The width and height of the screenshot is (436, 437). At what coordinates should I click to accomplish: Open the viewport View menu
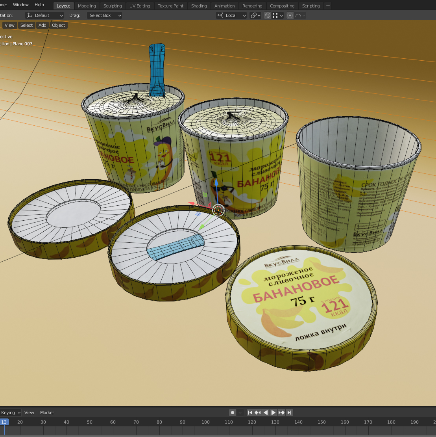click(x=9, y=25)
